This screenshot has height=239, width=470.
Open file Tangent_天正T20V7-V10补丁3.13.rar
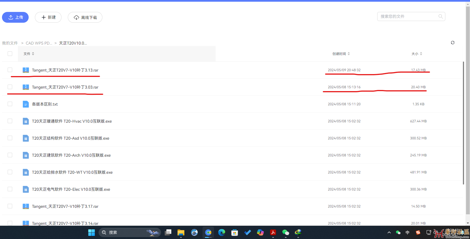tap(65, 70)
